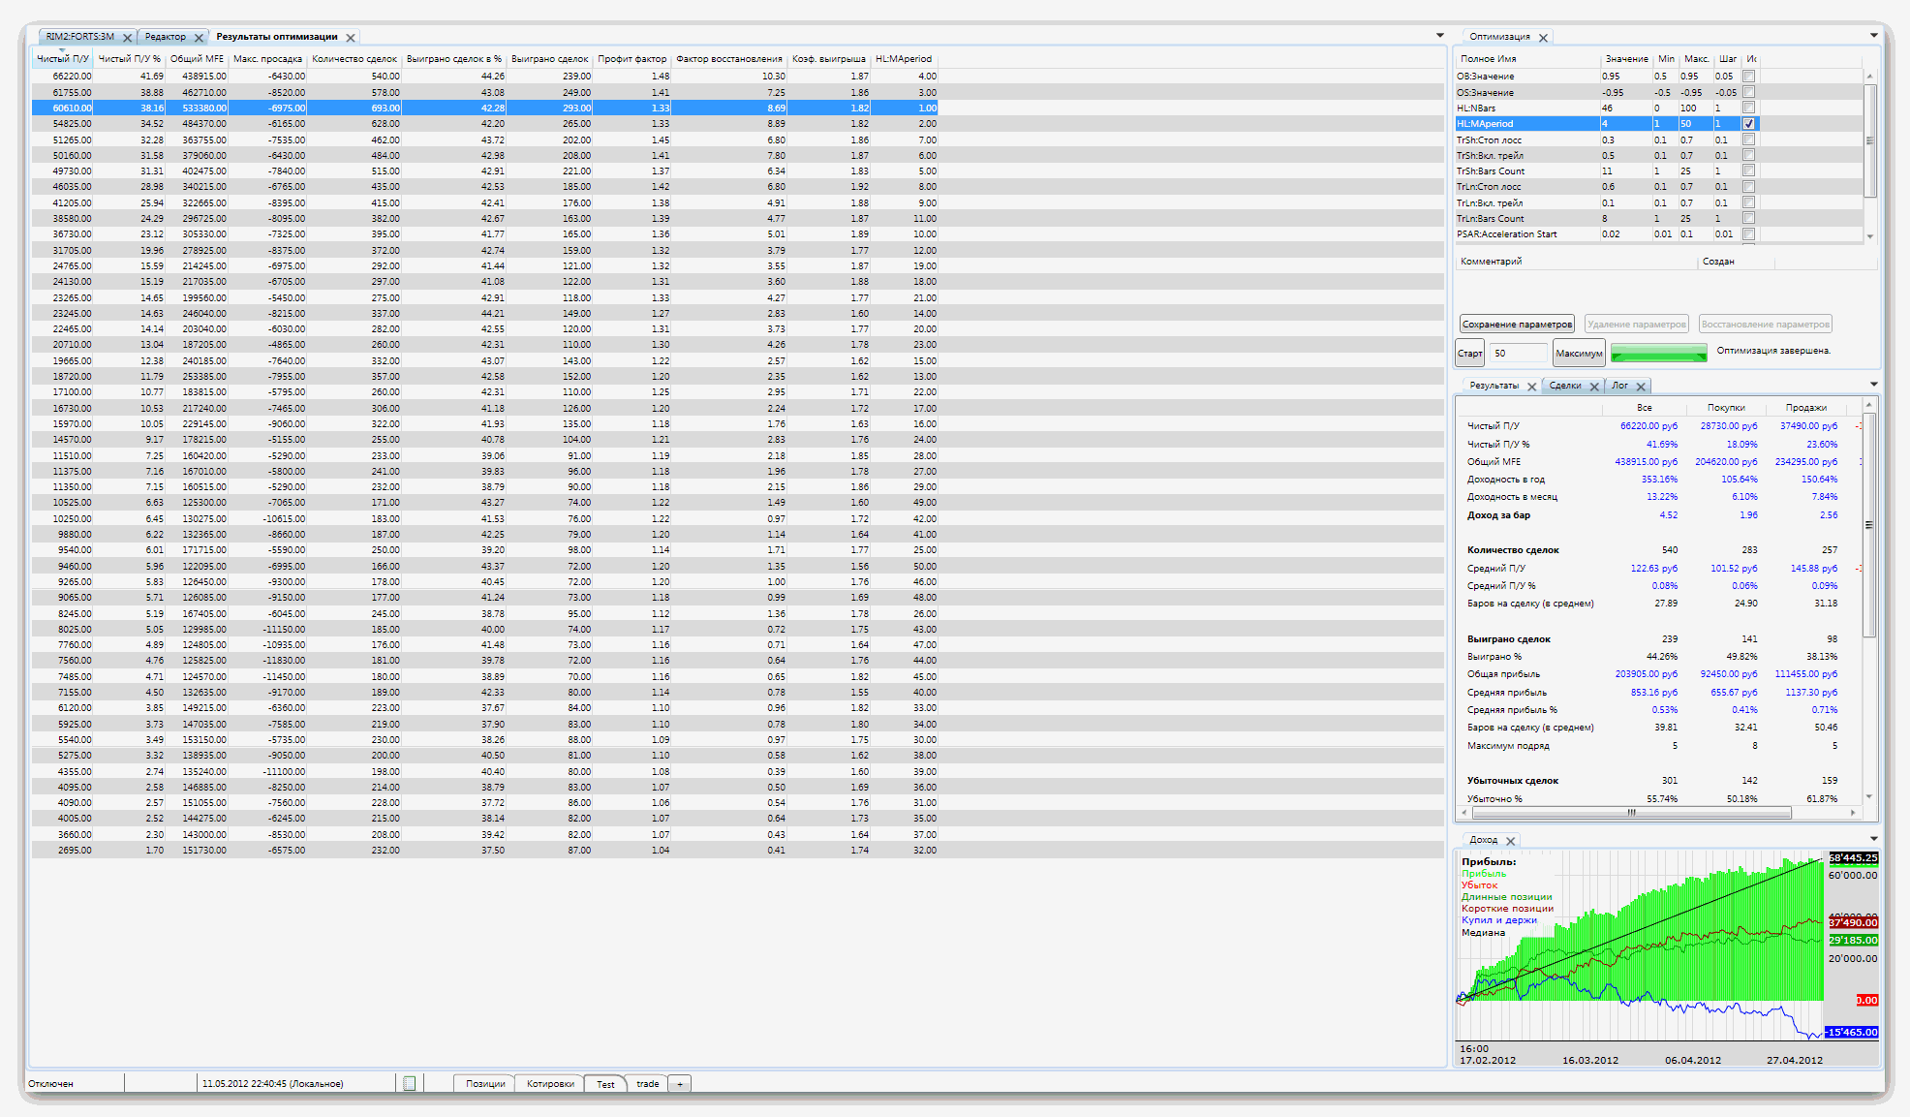Close the Доход chart tab
Image resolution: width=1910 pixels, height=1117 pixels.
coord(1510,841)
